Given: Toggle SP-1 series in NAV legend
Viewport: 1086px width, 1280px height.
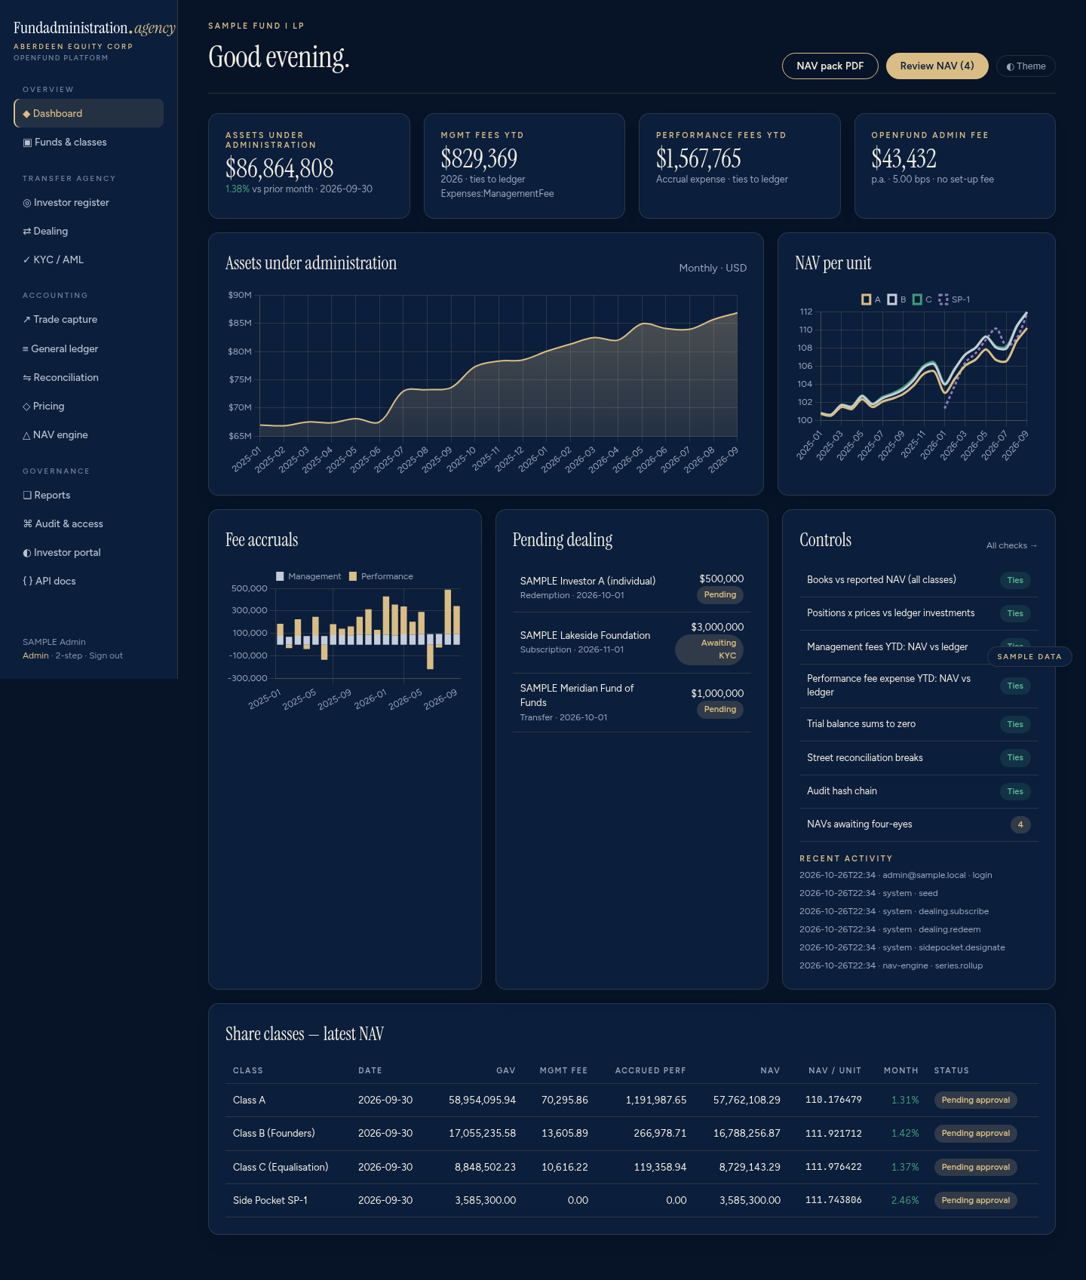Looking at the screenshot, I should [x=954, y=299].
